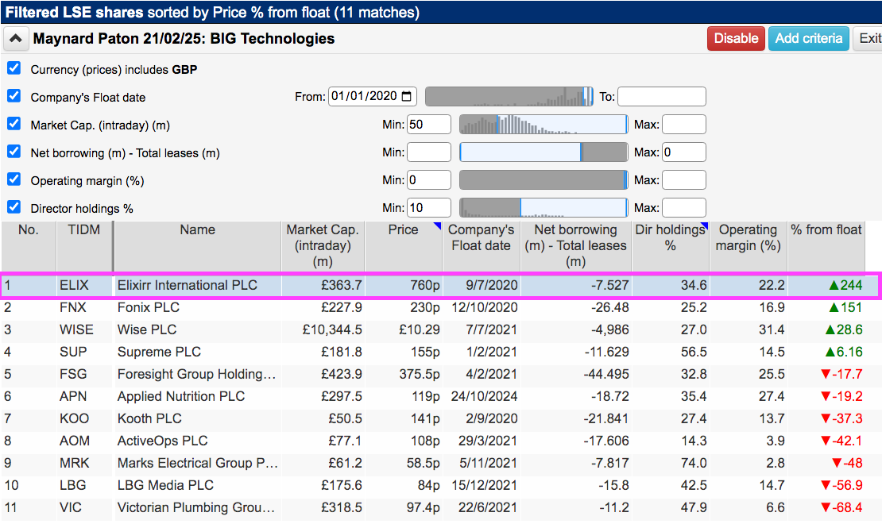Select the Supreme PLC name
This screenshot has height=524, width=882.
click(x=159, y=352)
